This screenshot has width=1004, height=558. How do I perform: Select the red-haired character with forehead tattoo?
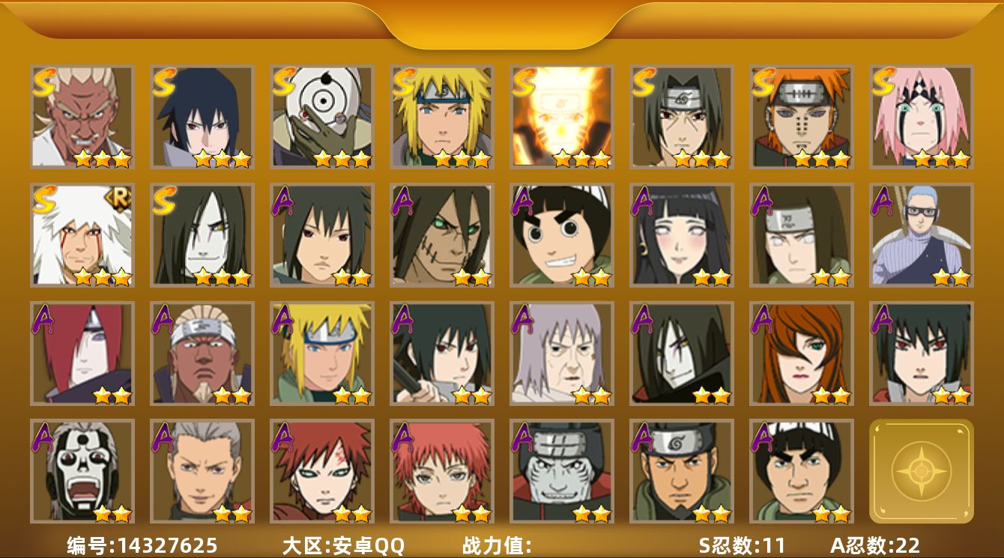point(322,471)
